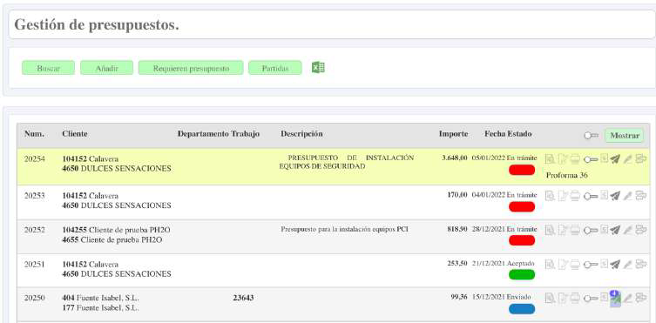Click the Proforma 36 label

pos(567,176)
